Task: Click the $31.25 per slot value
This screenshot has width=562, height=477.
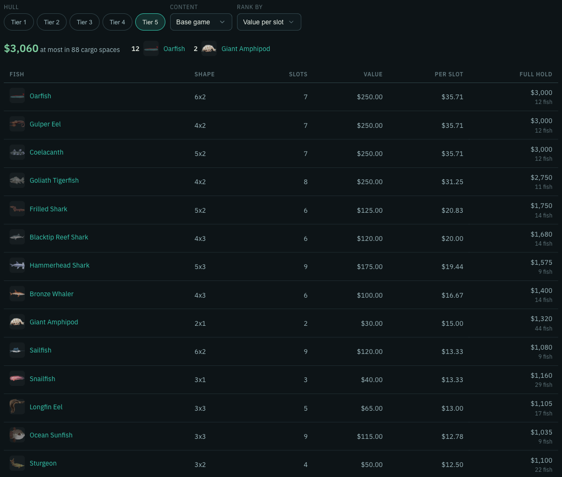Action: pos(452,182)
